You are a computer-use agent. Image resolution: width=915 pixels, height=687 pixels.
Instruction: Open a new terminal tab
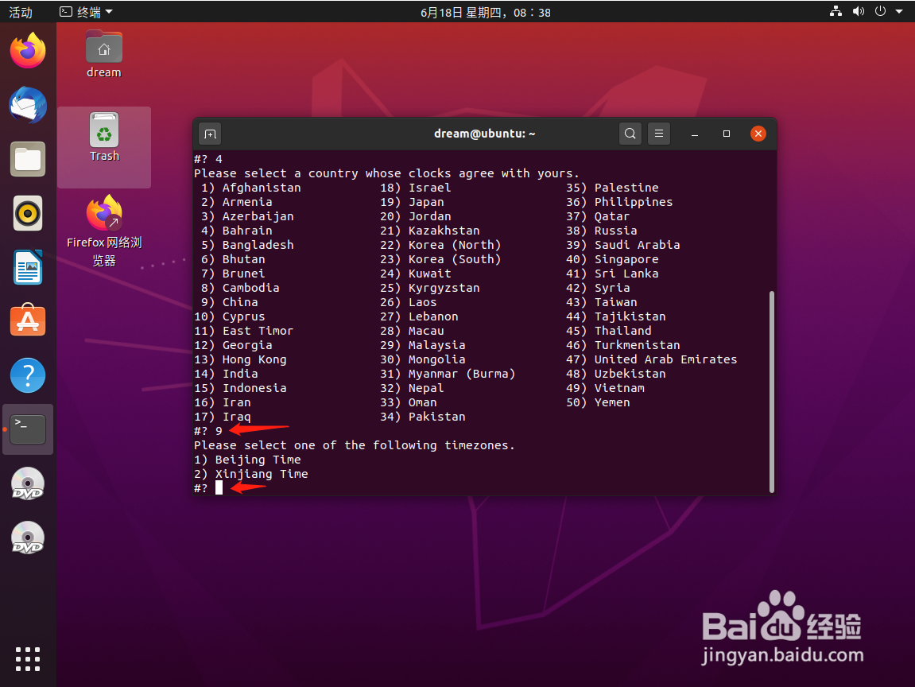(210, 134)
